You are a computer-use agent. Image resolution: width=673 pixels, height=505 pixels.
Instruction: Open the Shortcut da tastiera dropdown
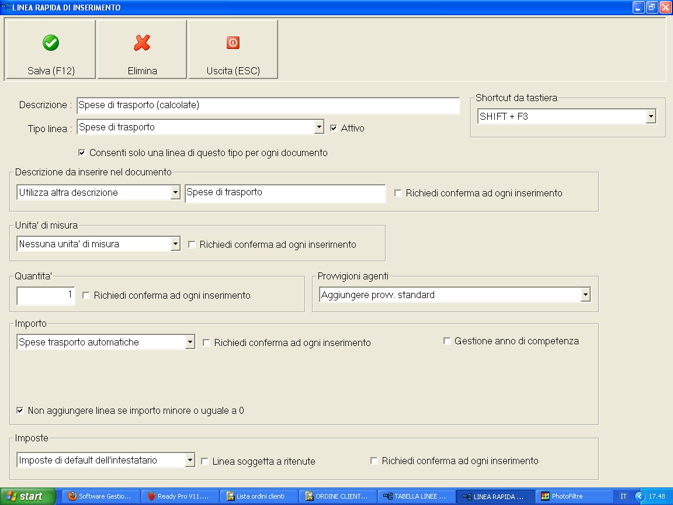coord(651,116)
